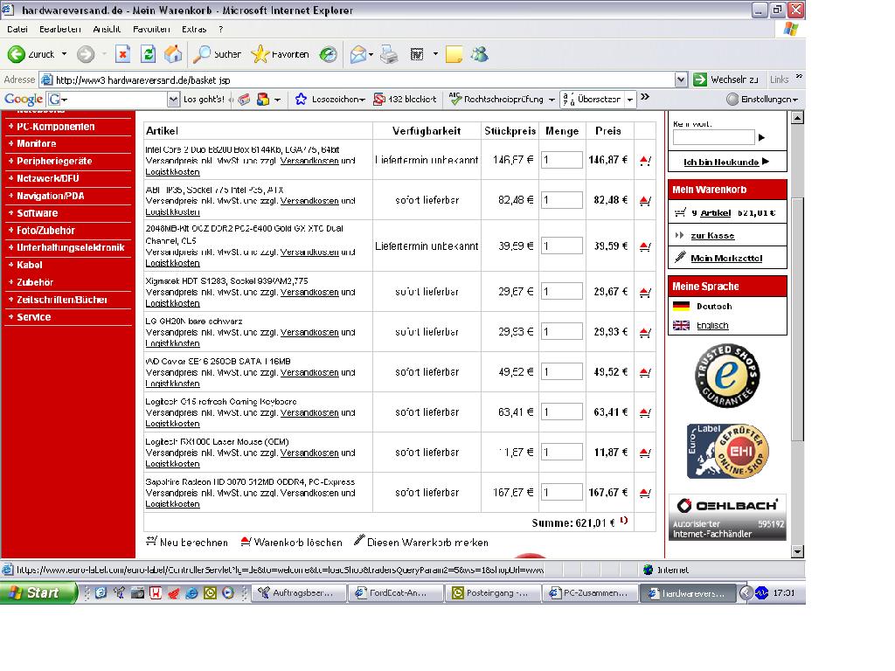The width and height of the screenshot is (895, 671).
Task: Switch to Posteingang taskbar window
Action: [494, 593]
